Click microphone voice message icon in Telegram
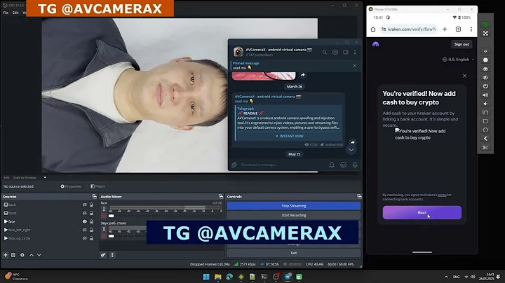 [355, 165]
